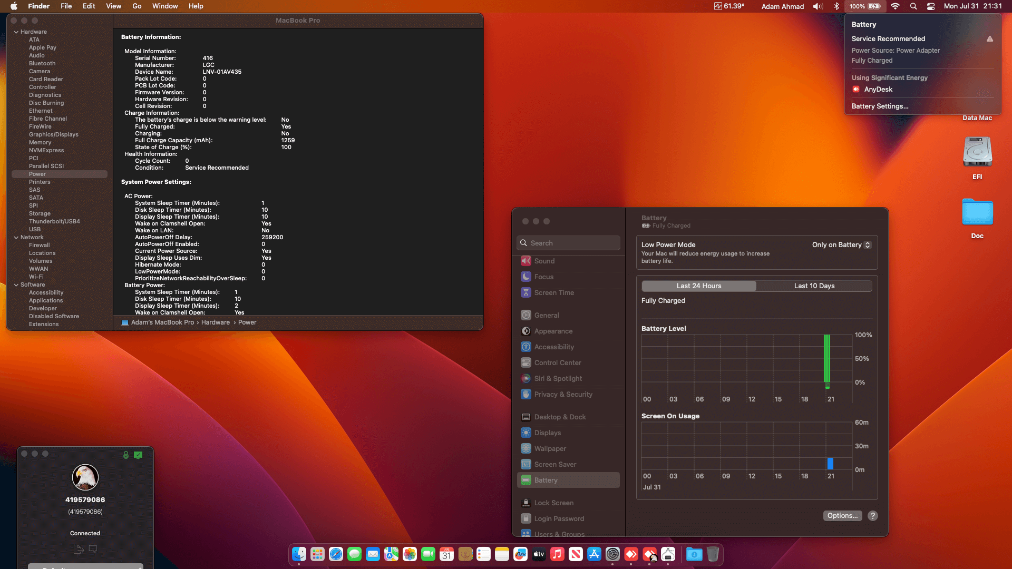The width and height of the screenshot is (1012, 569).
Task: Collapse the Software tree section
Action: (16, 284)
